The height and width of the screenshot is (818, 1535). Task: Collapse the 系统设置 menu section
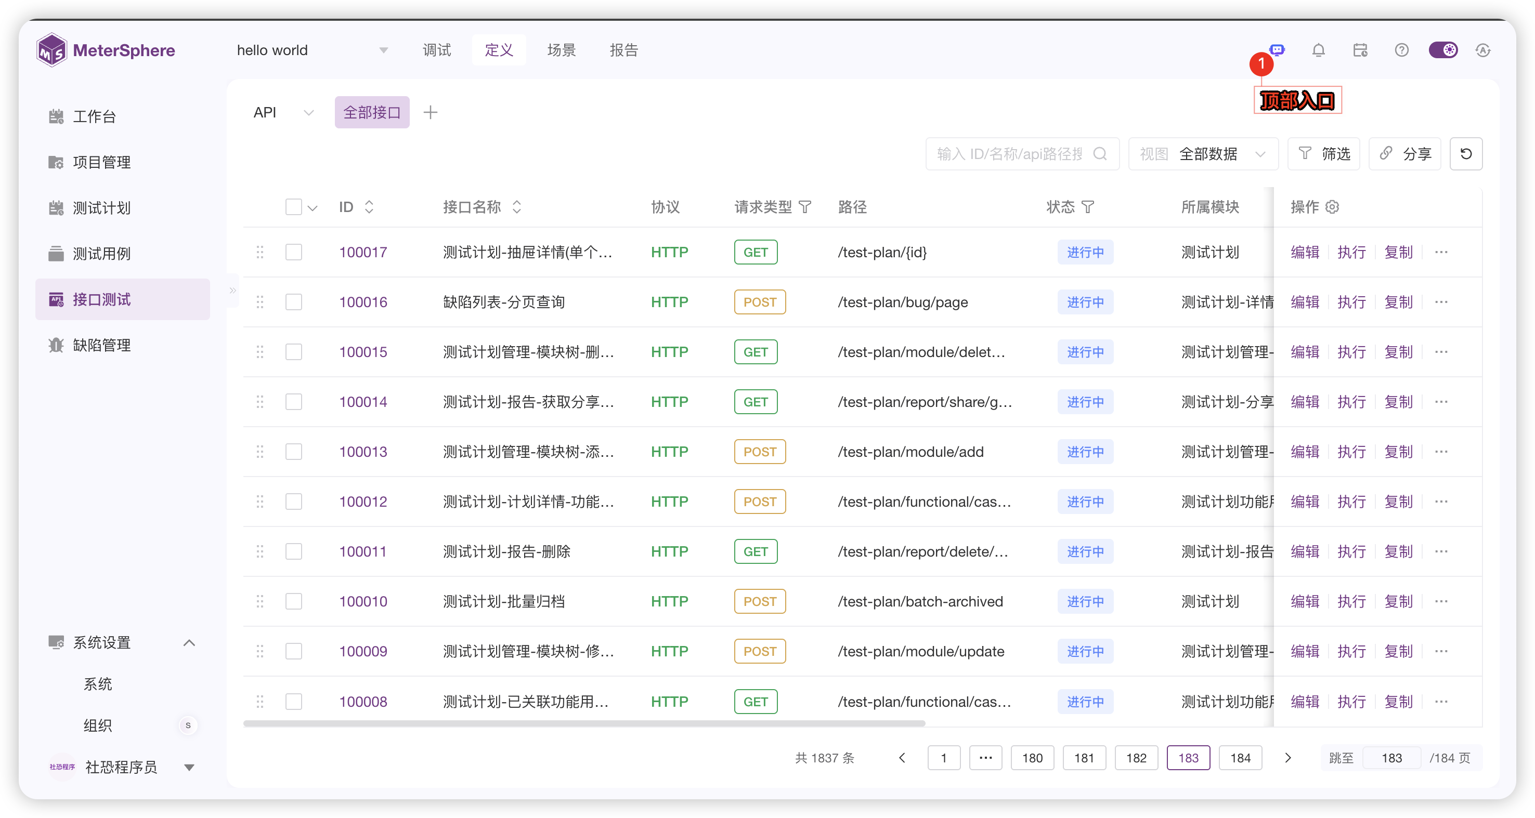(189, 642)
